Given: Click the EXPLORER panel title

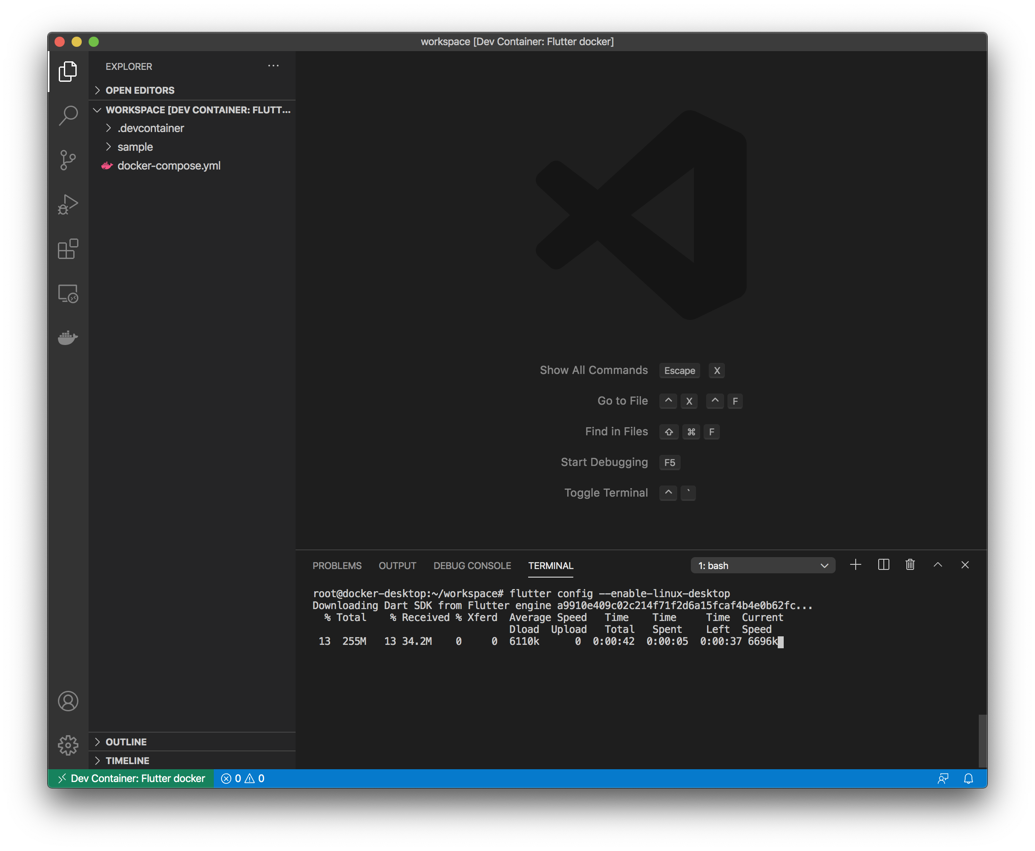Looking at the screenshot, I should [x=129, y=66].
